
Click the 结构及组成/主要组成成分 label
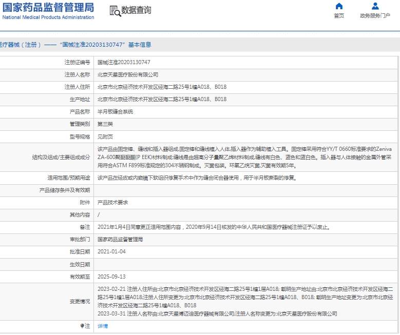[x=61, y=157]
